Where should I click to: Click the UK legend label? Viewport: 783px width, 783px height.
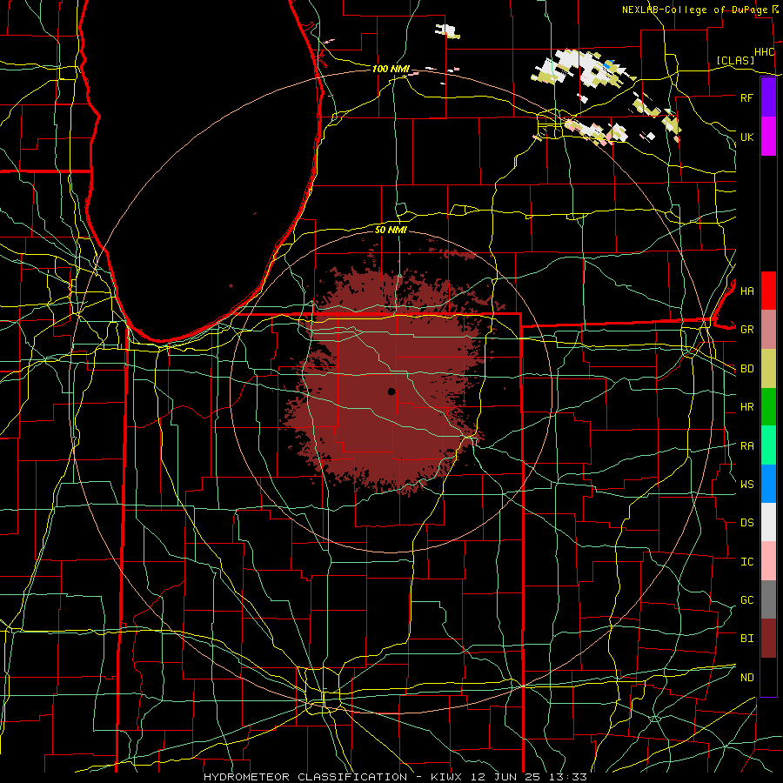pyautogui.click(x=746, y=137)
